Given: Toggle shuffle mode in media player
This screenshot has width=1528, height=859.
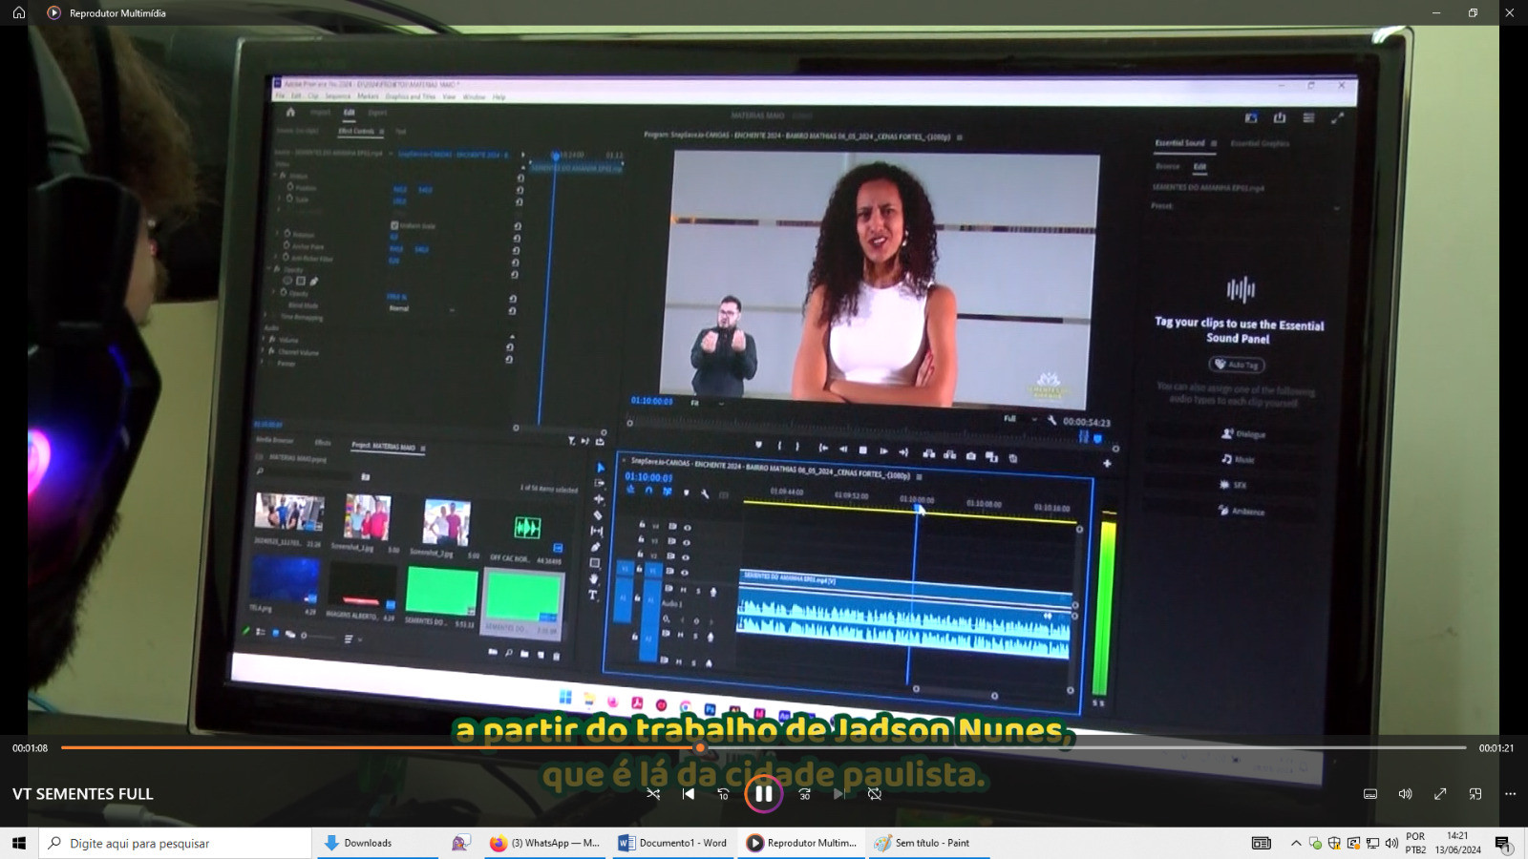Looking at the screenshot, I should click(x=653, y=794).
